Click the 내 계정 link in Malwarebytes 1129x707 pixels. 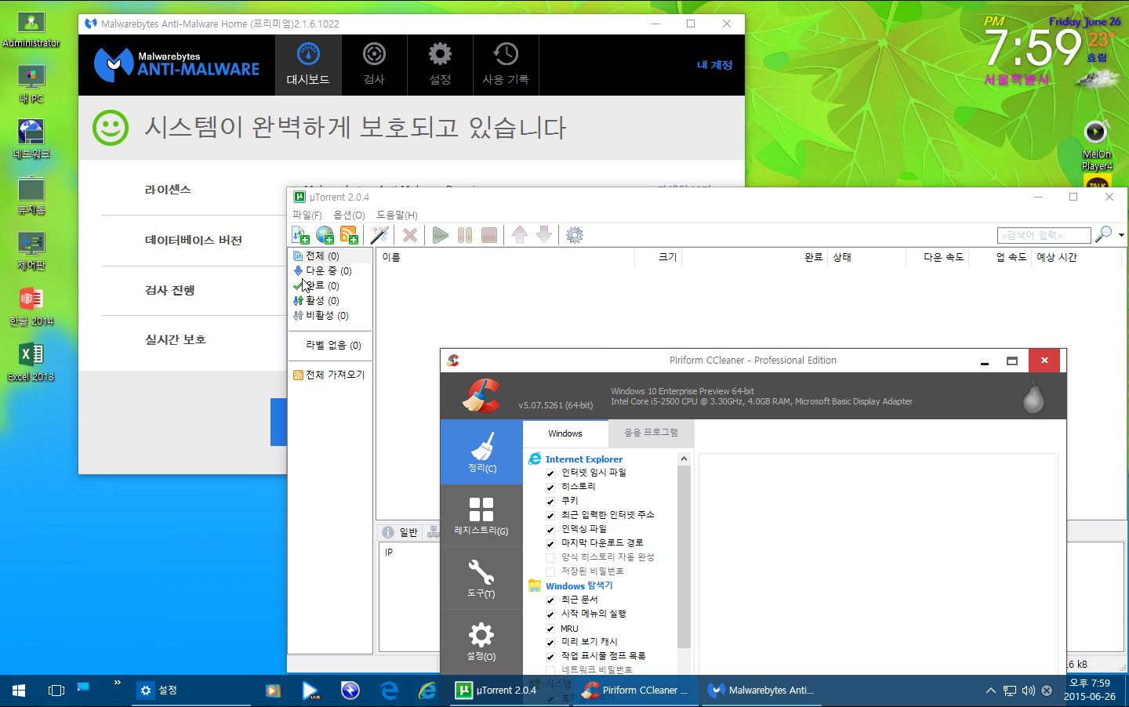click(x=714, y=65)
